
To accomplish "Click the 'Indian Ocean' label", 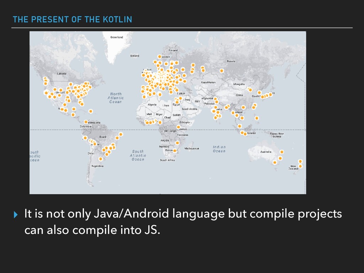I will click(219, 149).
